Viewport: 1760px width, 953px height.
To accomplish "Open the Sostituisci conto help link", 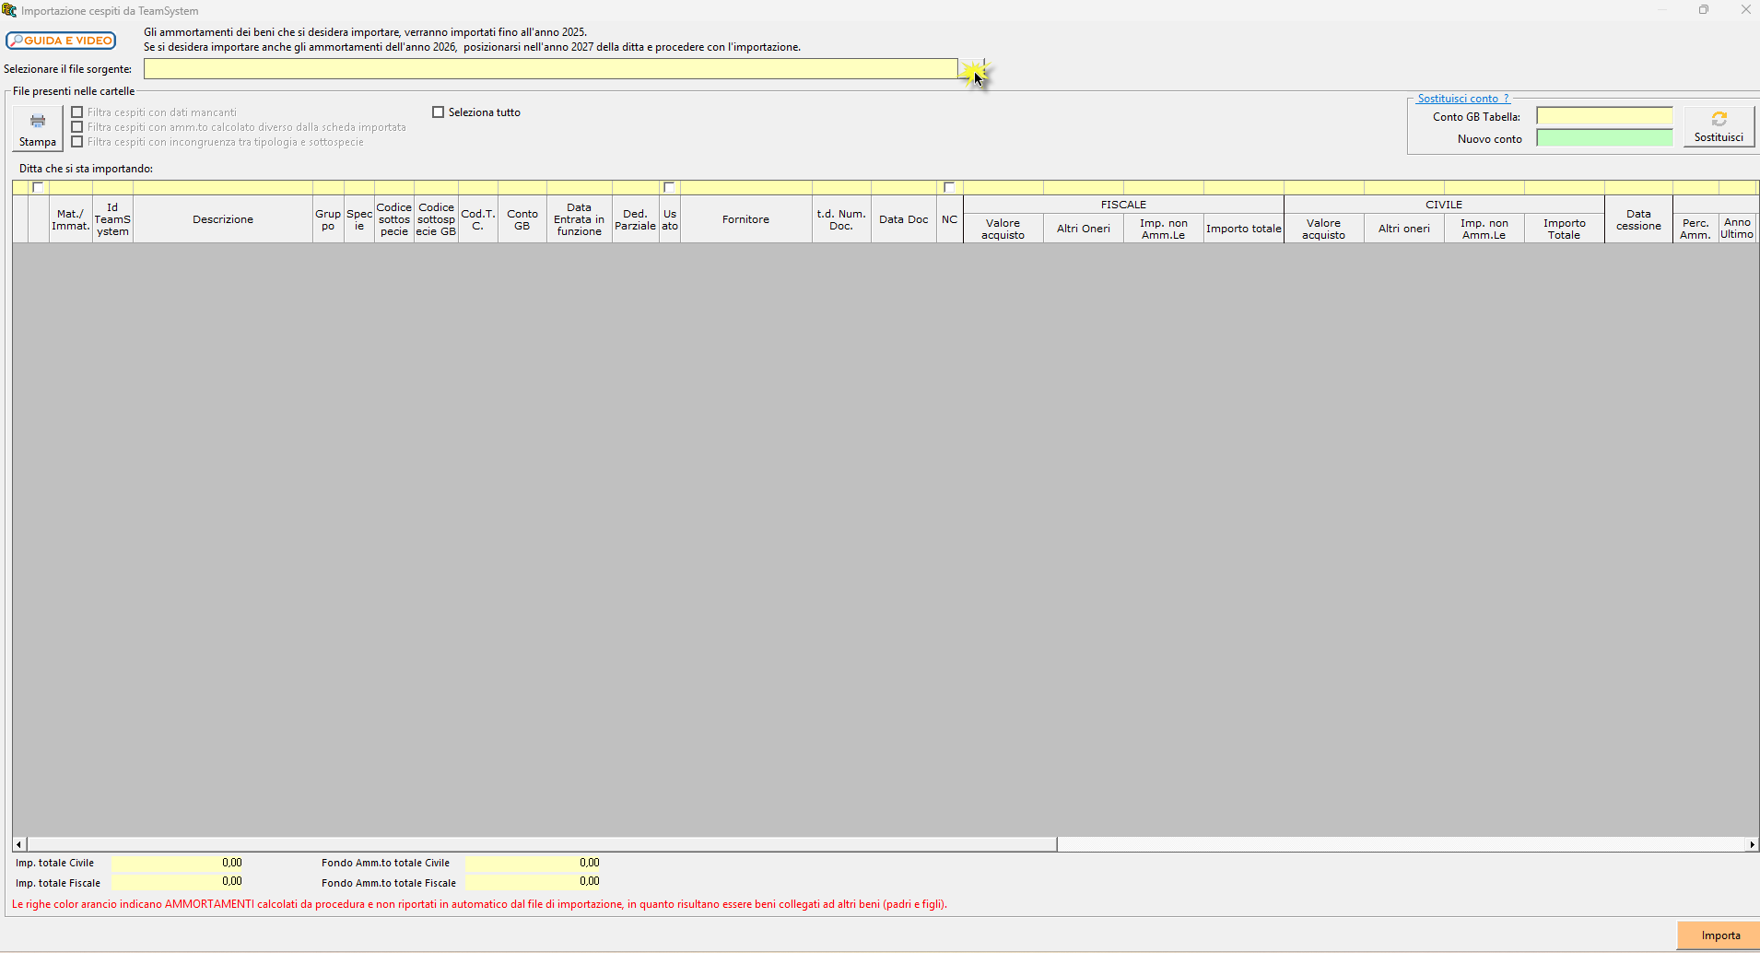I will pyautogui.click(x=1463, y=99).
